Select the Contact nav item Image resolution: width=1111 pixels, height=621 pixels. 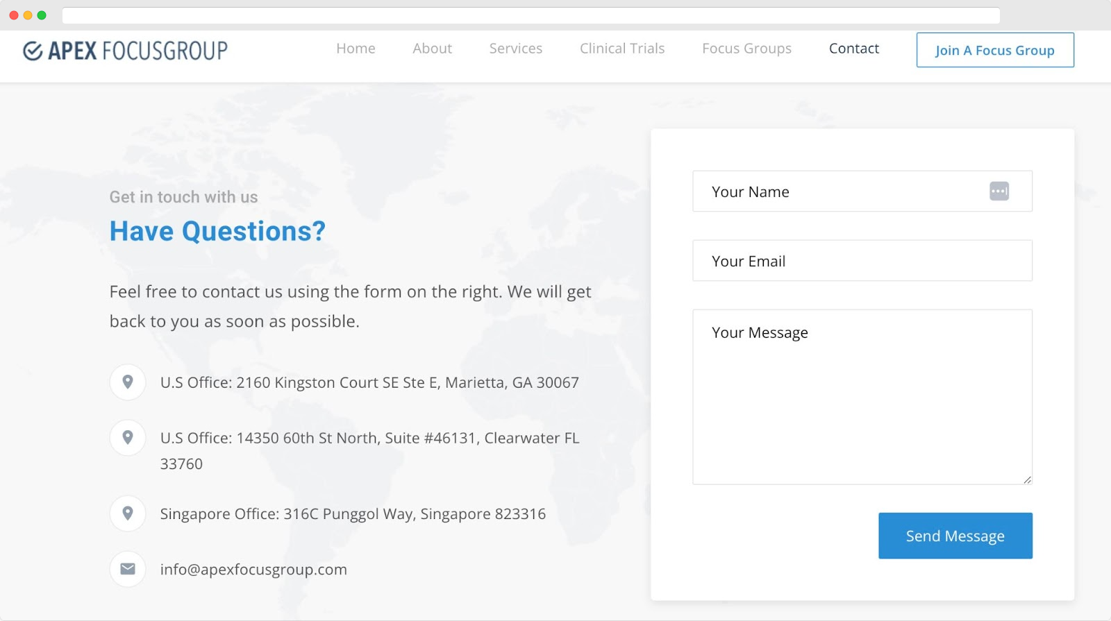tap(853, 49)
